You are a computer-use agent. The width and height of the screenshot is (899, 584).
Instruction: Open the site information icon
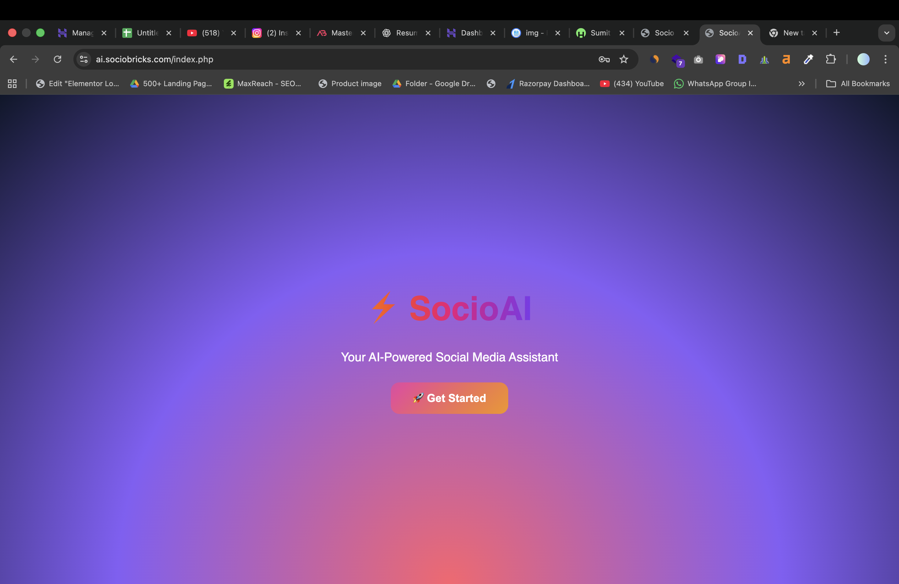click(84, 59)
